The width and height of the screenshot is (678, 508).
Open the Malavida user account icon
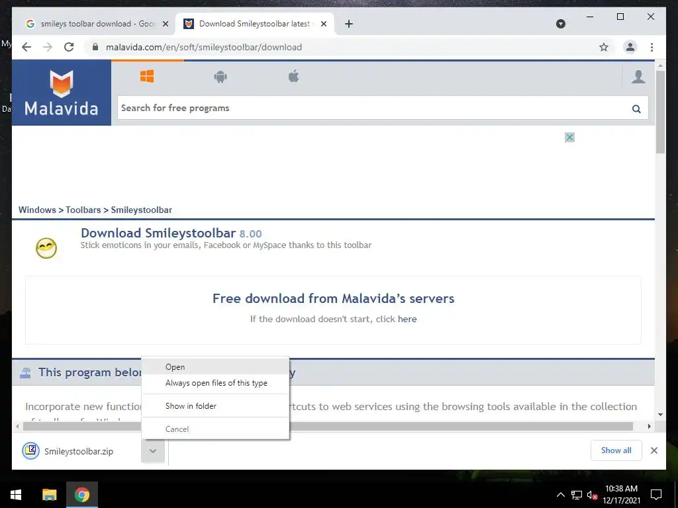pos(638,77)
